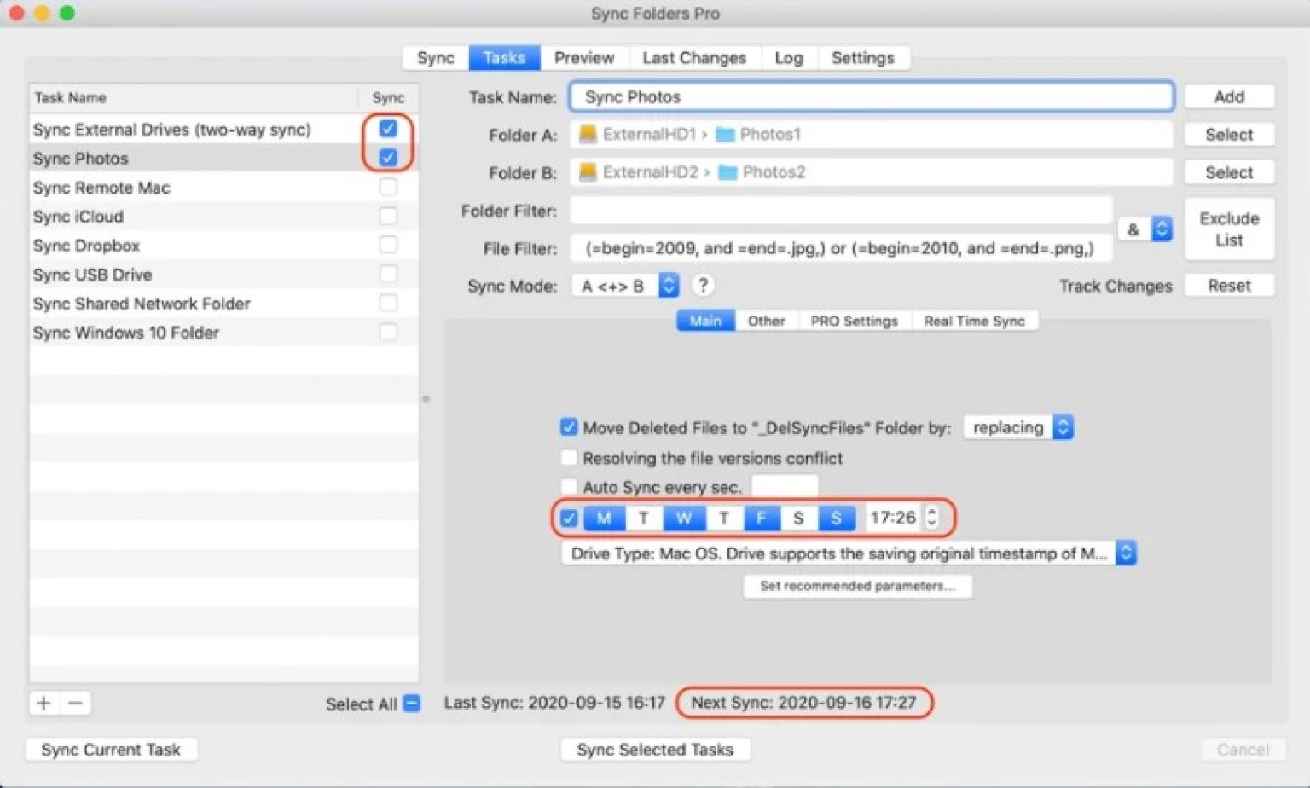Enable Sync for the Sync Dropbox task
Viewport: 1310px width, 788px height.
click(388, 245)
